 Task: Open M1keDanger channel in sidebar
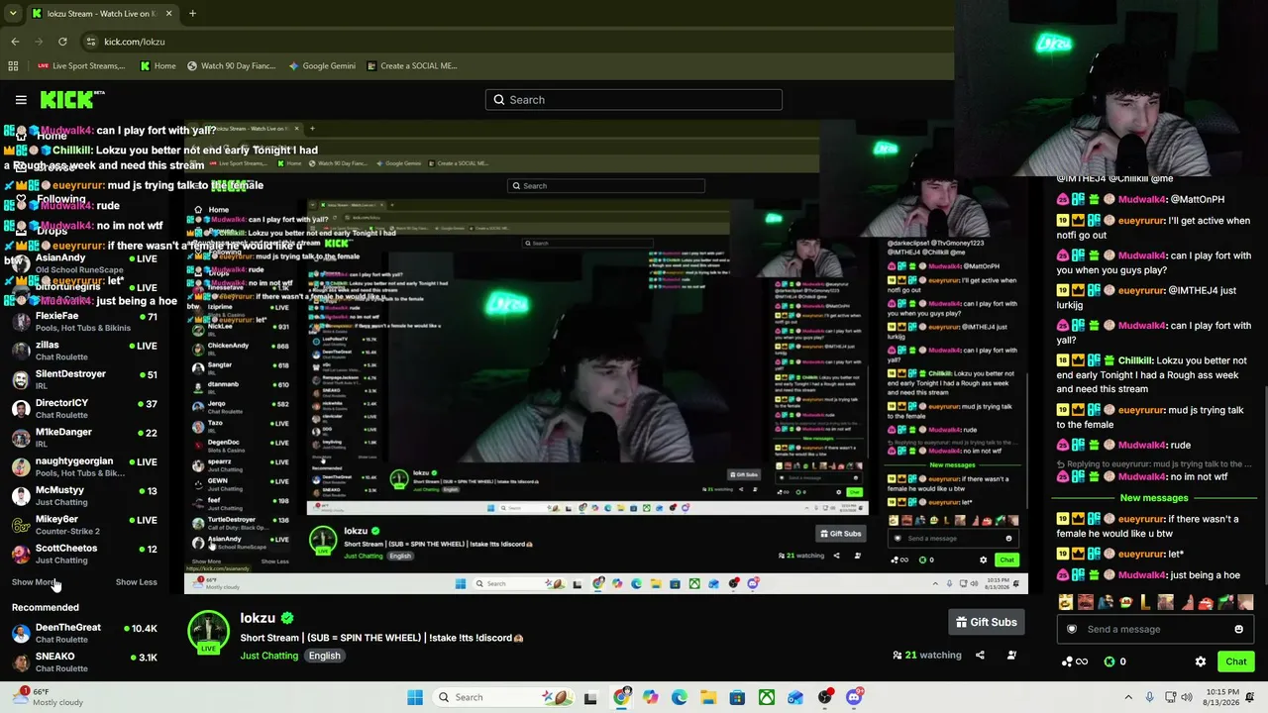click(82, 438)
